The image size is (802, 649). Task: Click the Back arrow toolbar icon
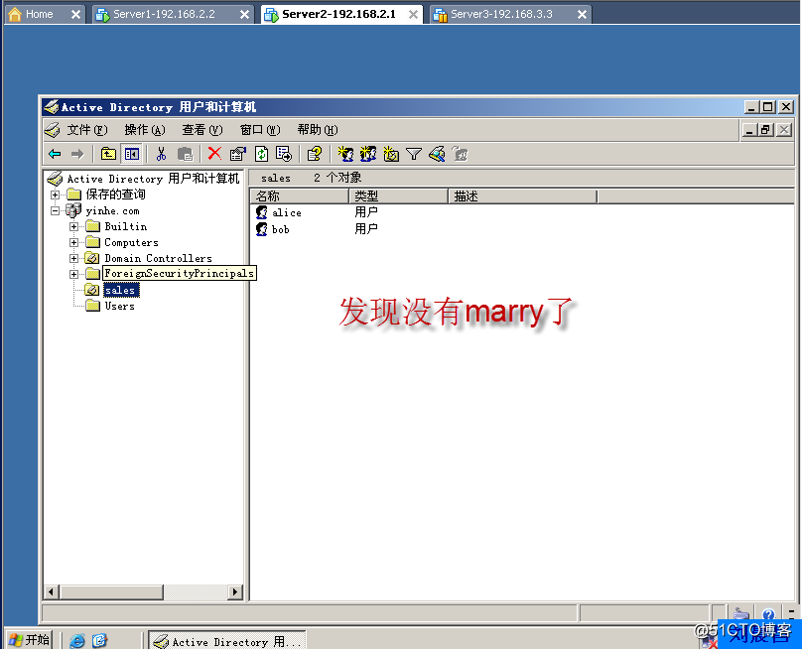55,154
